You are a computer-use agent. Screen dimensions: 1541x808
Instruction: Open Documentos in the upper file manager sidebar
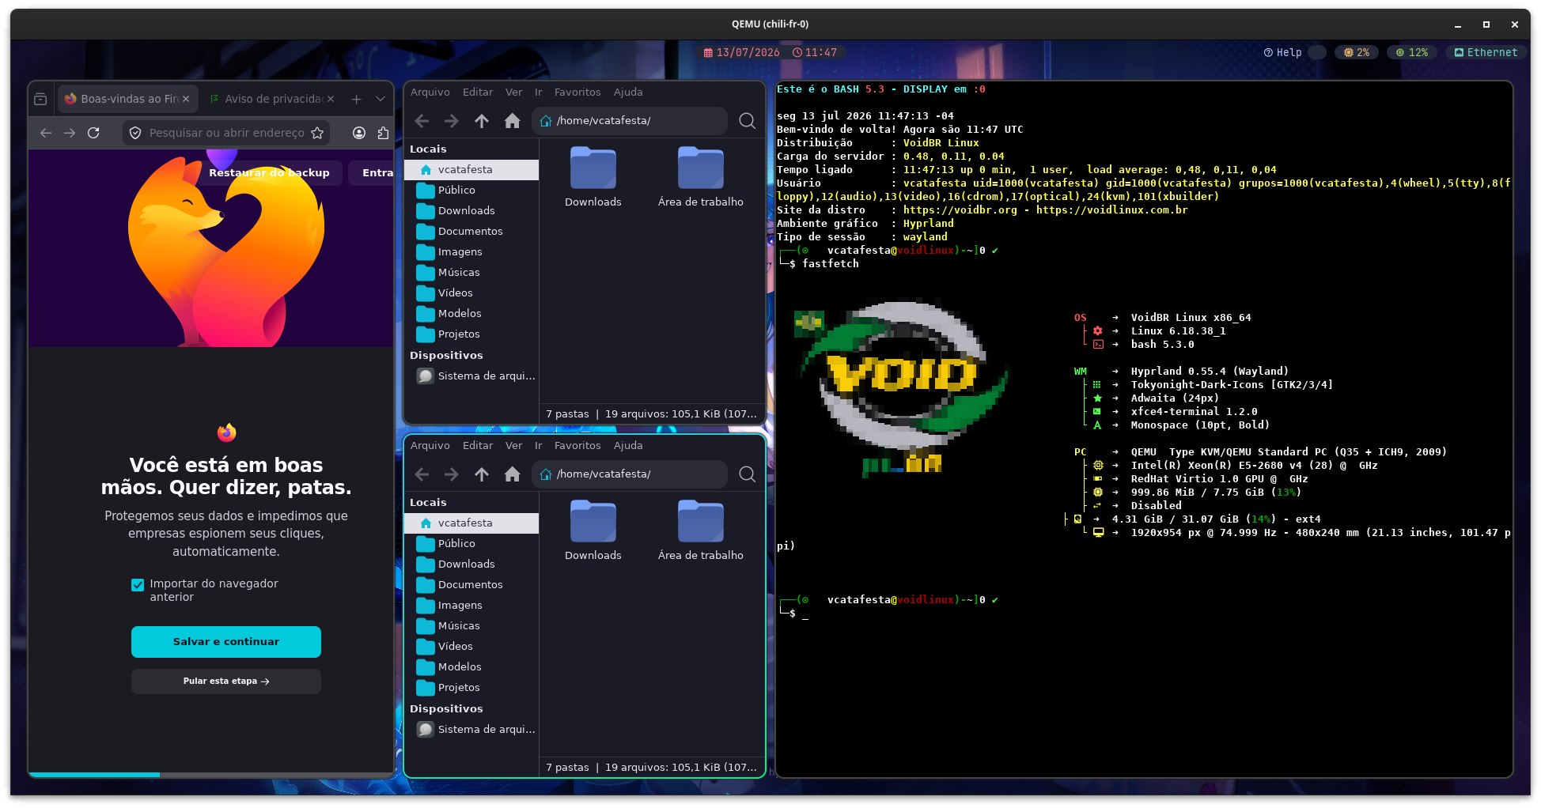[x=471, y=232]
